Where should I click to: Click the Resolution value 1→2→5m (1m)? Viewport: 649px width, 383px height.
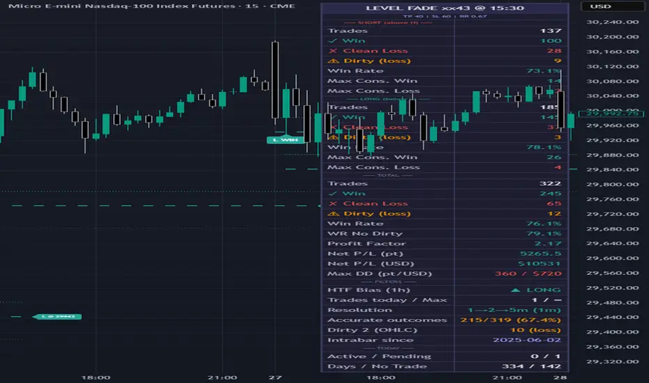point(514,310)
